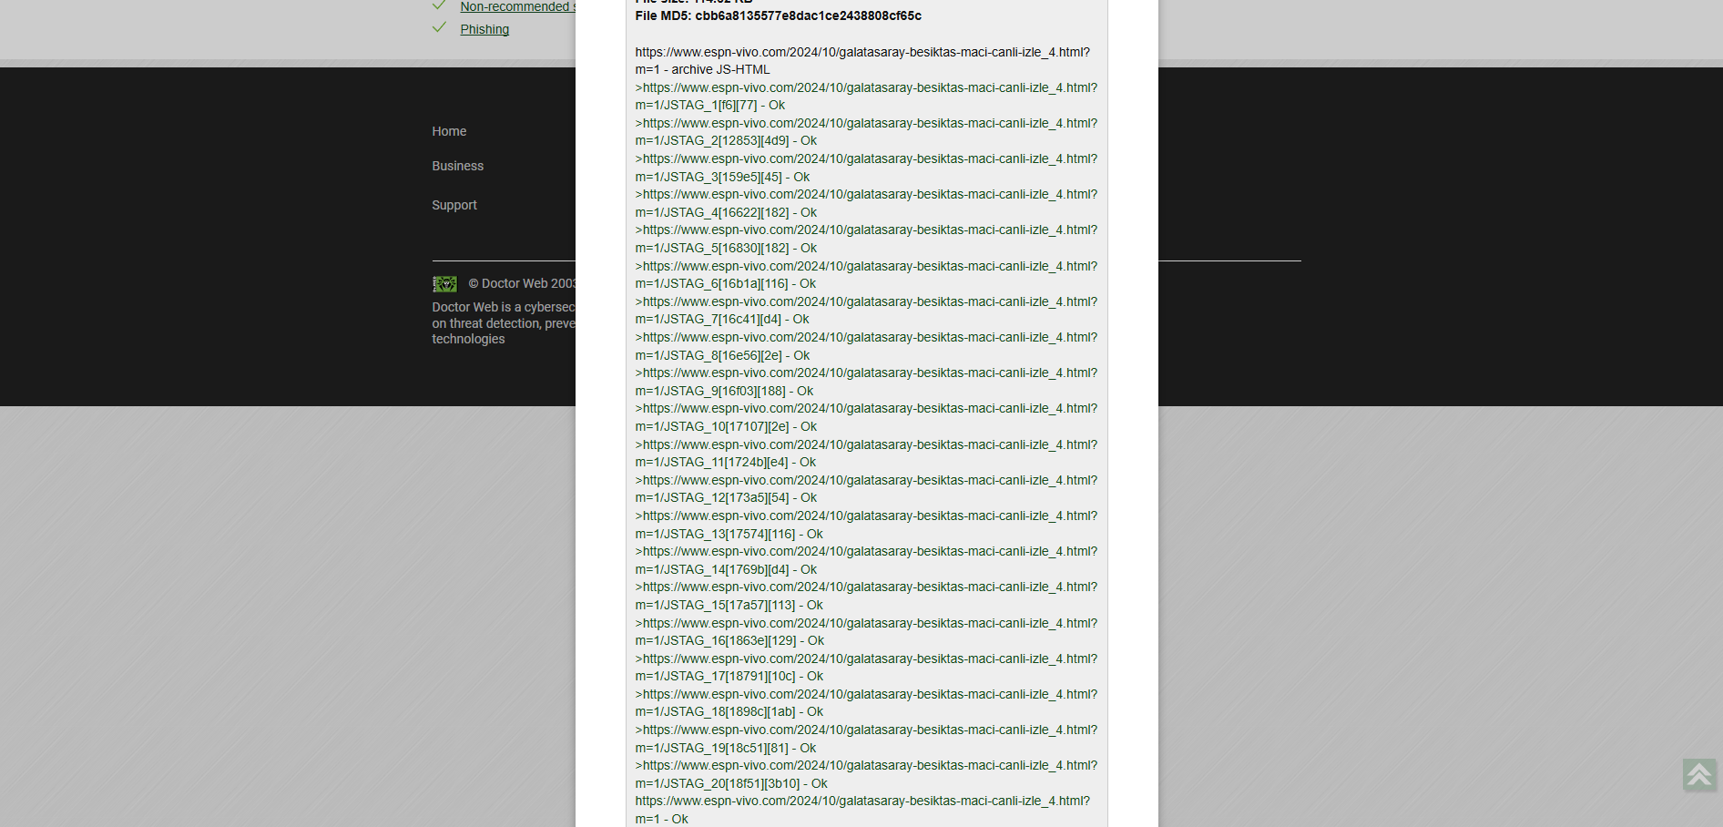
Task: Open the Business footer link
Action: 457,166
